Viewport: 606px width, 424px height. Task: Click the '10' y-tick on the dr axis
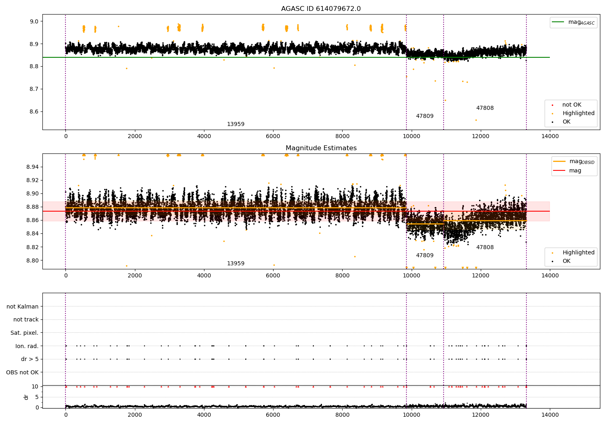35,386
